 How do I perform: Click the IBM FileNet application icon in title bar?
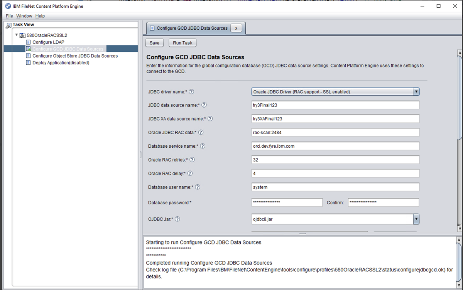(8, 6)
